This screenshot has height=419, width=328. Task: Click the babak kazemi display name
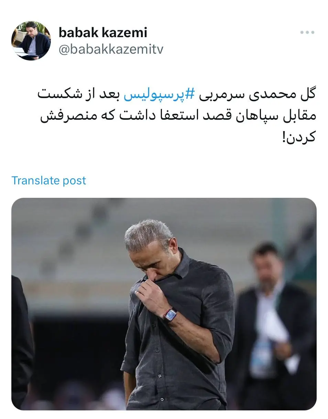coord(103,32)
